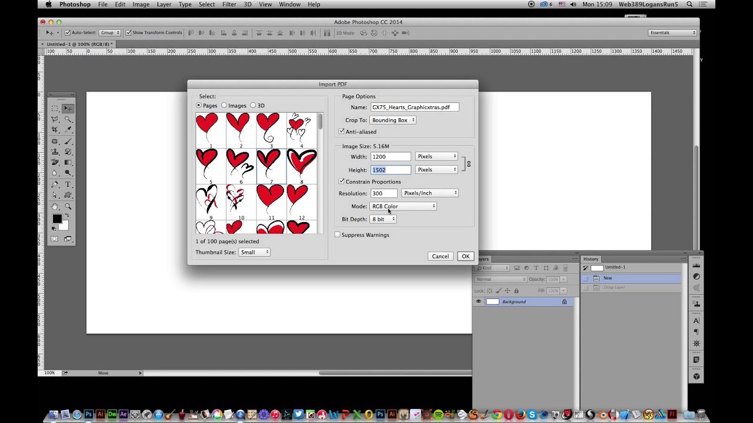Select the Rectangular Marquee tool
753x423 pixels.
(55, 108)
